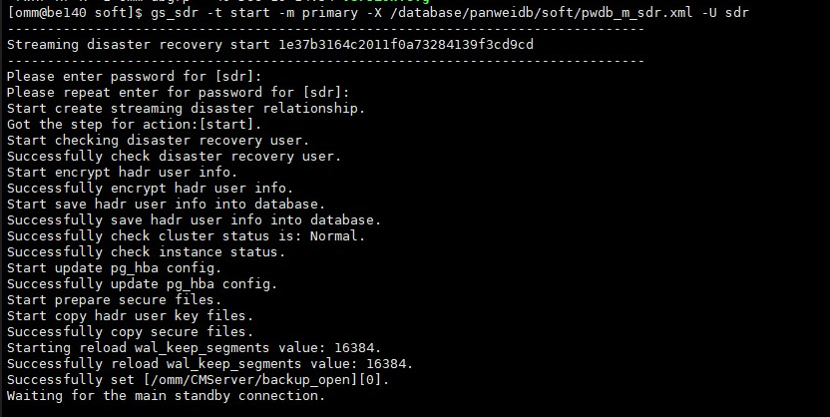The image size is (830, 417).
Task: Click 'Start copy hadr user key files.' line
Action: point(131,315)
